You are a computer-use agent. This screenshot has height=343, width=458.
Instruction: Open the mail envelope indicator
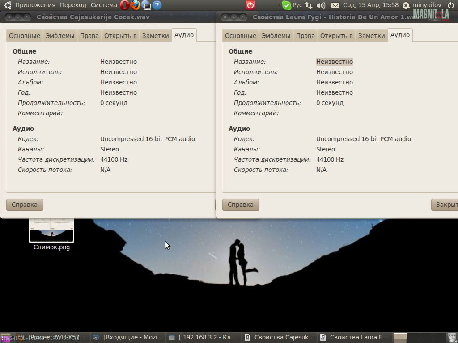pos(335,5)
